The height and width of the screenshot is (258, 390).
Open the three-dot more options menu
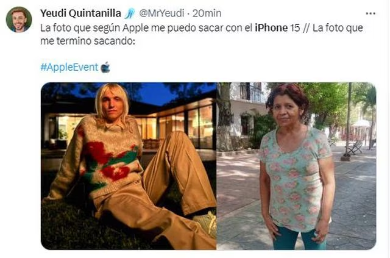[370, 13]
